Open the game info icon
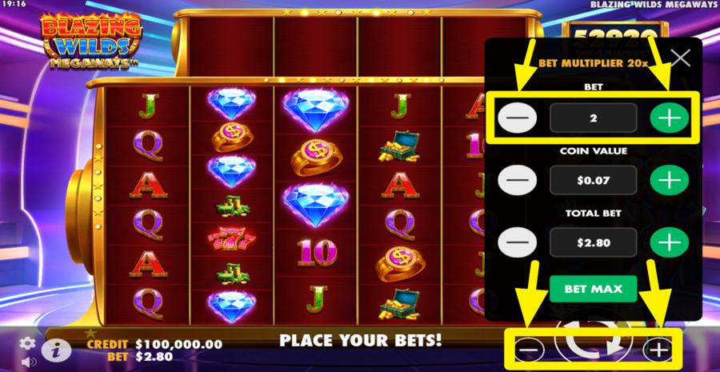 coord(57,351)
